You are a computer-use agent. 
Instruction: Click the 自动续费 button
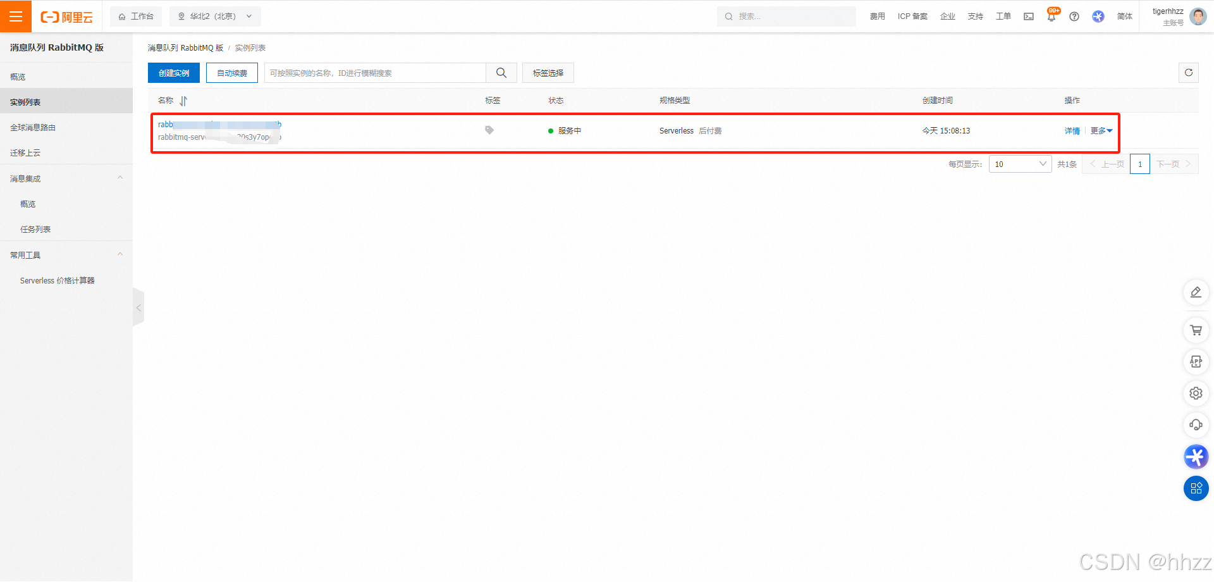point(232,73)
